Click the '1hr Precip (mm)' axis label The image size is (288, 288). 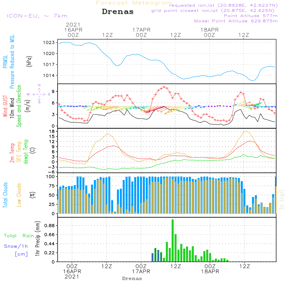point(37,238)
